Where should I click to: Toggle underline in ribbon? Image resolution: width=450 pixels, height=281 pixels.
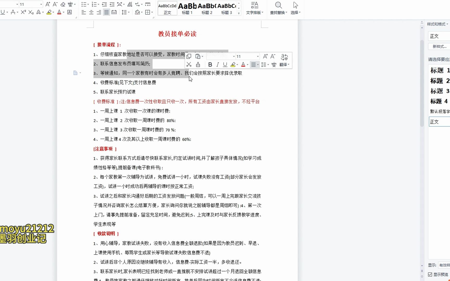pos(3,12)
